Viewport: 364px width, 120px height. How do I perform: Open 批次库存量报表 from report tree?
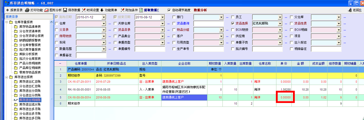(x=30, y=49)
